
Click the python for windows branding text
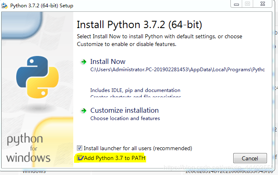[28, 149]
